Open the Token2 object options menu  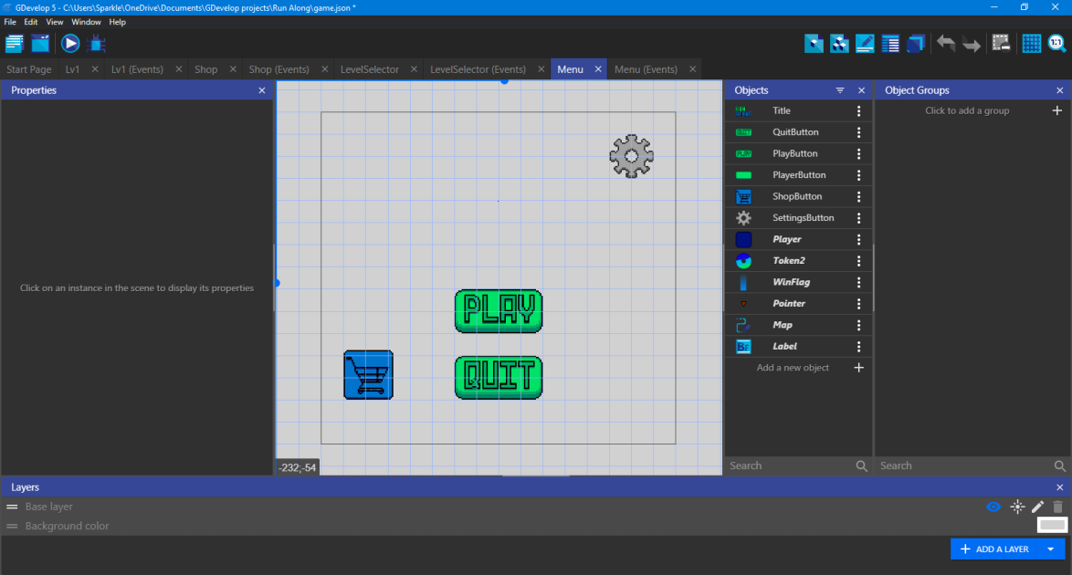tap(858, 260)
